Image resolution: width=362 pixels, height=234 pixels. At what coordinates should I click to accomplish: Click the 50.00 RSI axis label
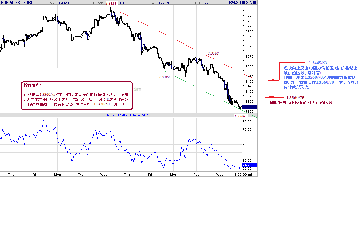point(247,145)
